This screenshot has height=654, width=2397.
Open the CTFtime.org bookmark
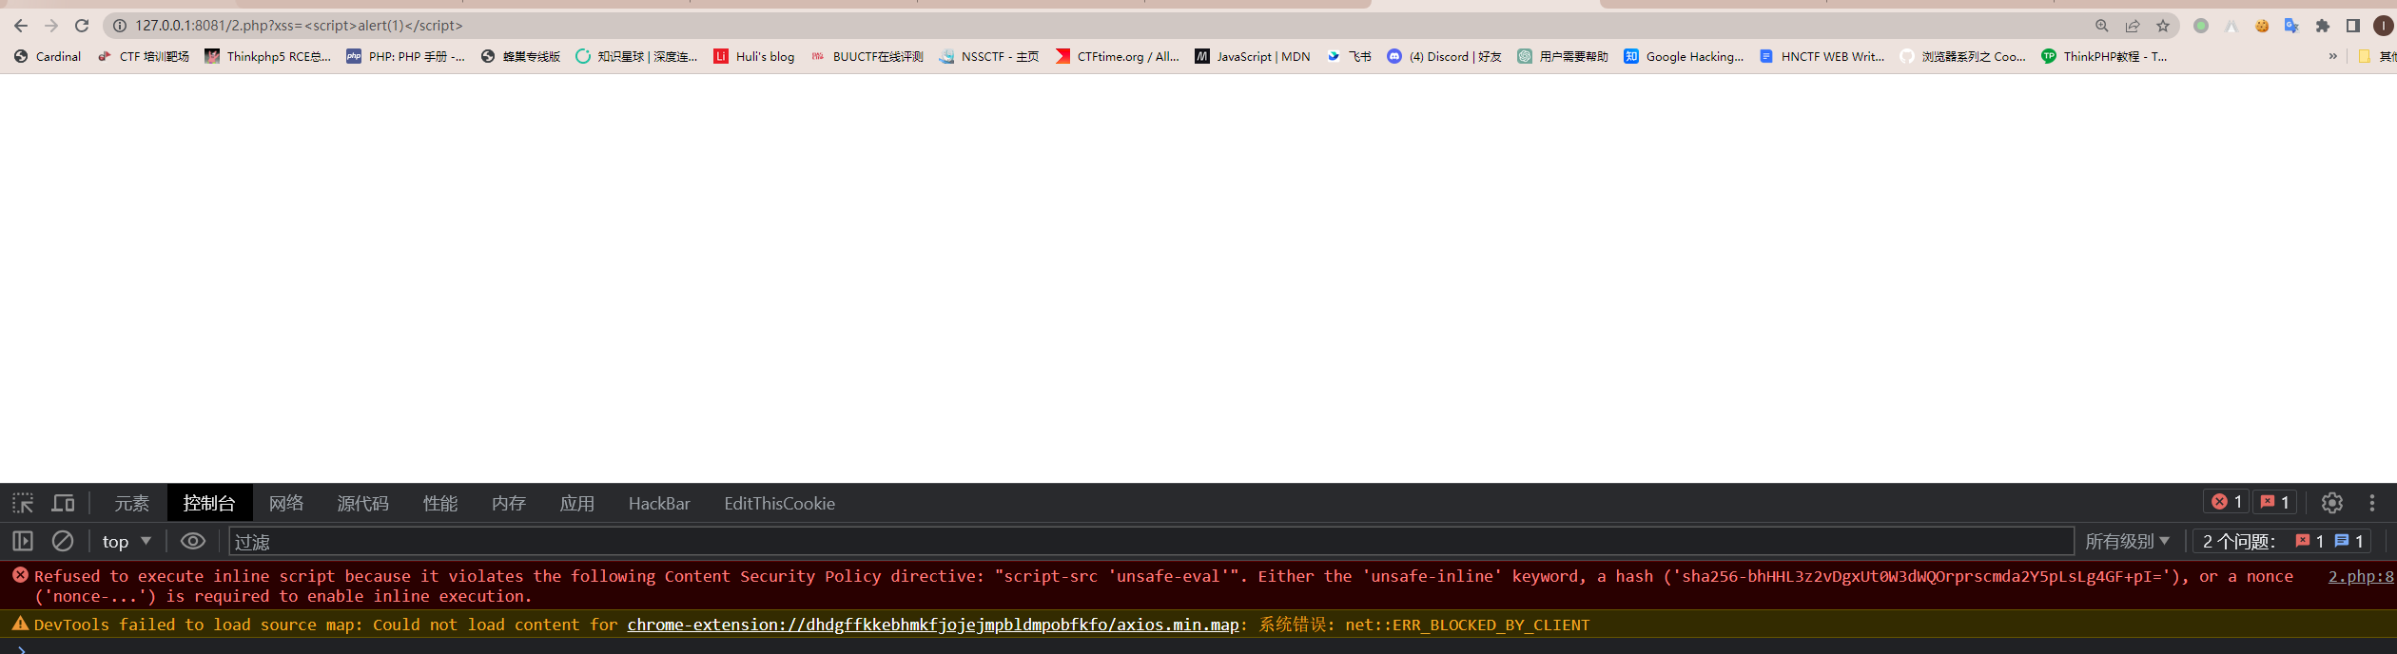pyautogui.click(x=1118, y=56)
